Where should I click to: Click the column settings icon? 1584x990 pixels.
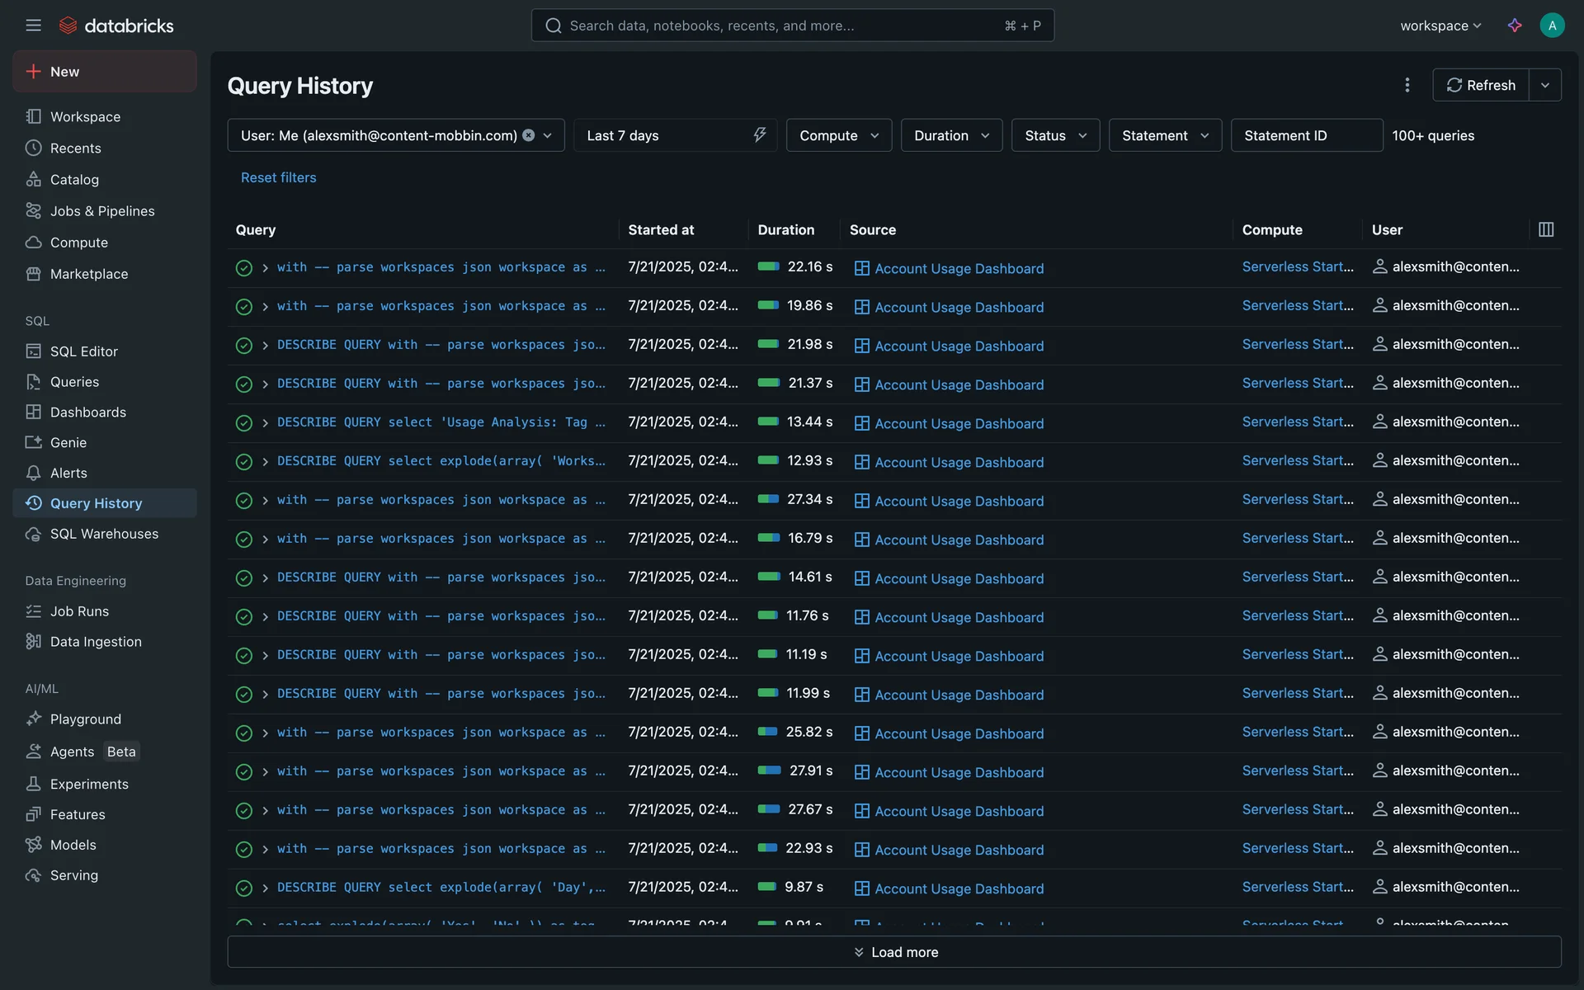point(1546,230)
